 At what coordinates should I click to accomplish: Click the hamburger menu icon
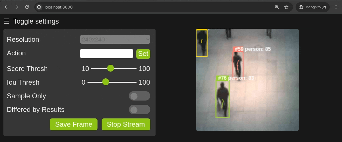pos(6,21)
